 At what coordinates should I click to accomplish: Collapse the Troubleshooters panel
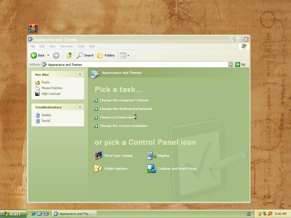tap(80, 107)
